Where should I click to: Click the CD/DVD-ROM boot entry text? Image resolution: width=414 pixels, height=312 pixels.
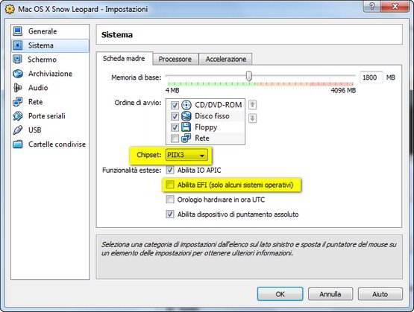[x=219, y=105]
